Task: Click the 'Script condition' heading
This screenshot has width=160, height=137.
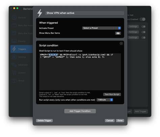Action: point(49,46)
